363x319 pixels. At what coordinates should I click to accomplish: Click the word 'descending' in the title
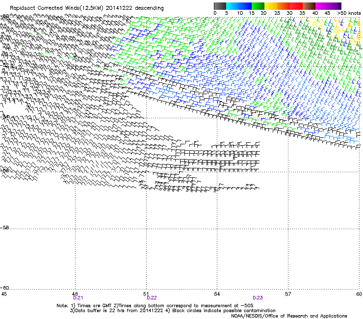[149, 8]
